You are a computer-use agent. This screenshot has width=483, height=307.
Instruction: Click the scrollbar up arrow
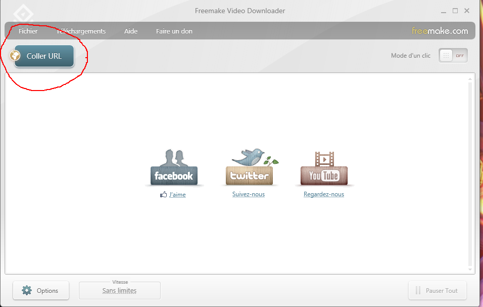(x=470, y=79)
